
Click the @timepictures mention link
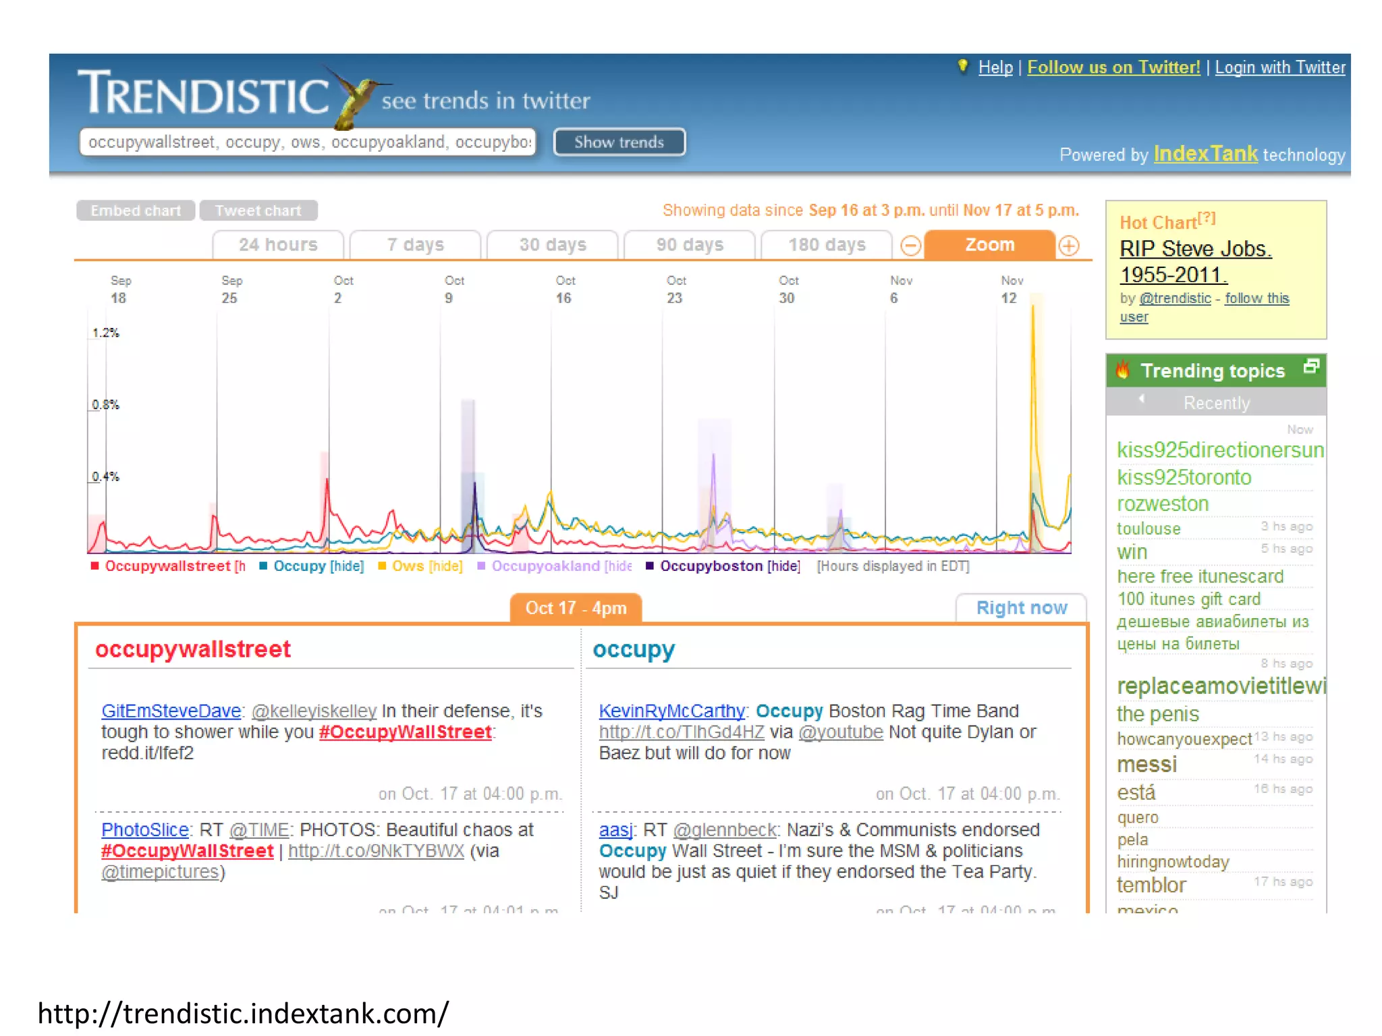coord(160,872)
